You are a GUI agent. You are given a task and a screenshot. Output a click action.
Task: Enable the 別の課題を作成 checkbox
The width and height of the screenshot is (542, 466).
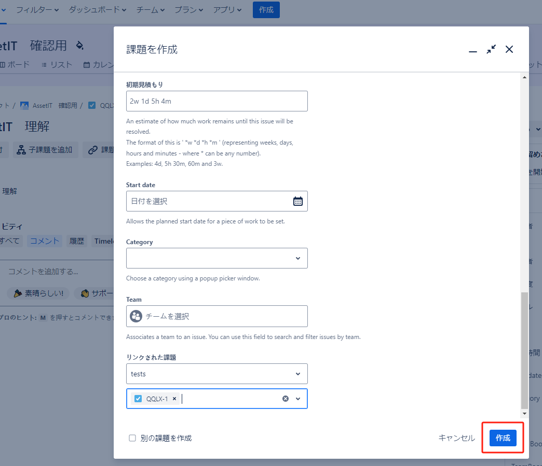(x=132, y=438)
